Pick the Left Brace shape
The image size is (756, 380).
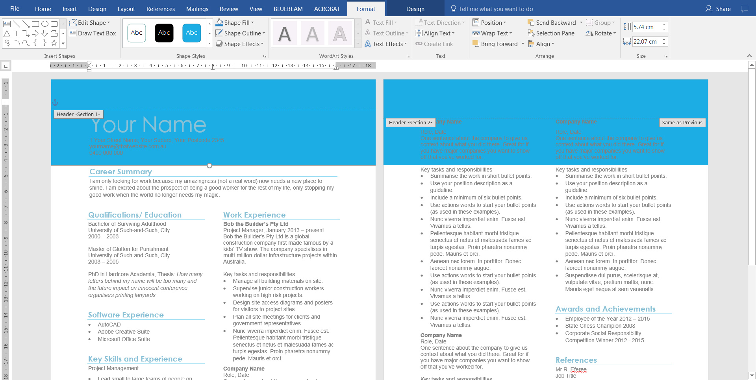pos(35,43)
